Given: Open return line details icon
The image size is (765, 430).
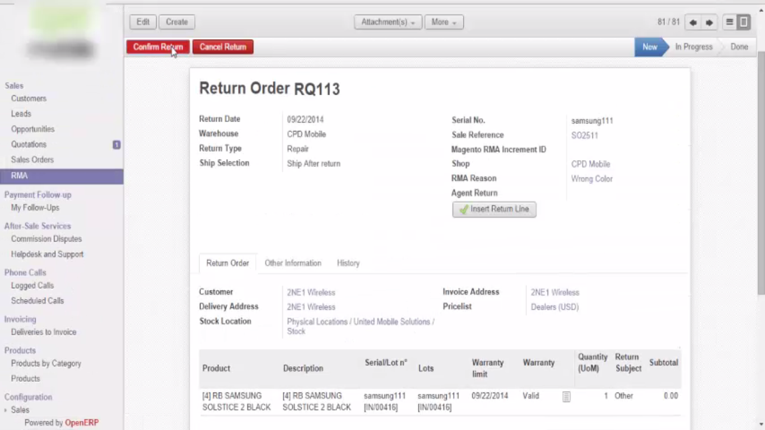Looking at the screenshot, I should [x=566, y=396].
